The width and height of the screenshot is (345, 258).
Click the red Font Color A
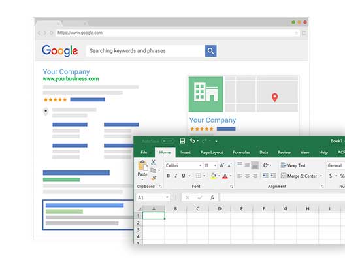coord(225,176)
